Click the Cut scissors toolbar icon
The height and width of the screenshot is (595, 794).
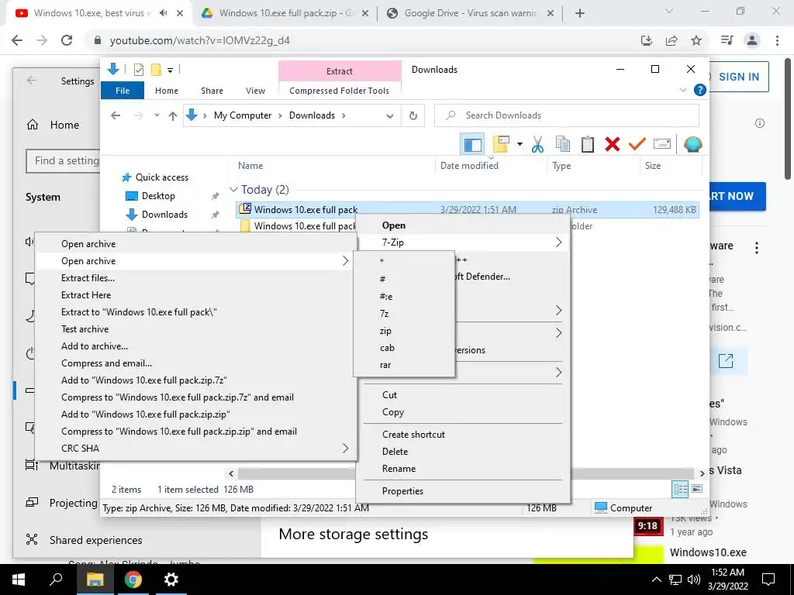(537, 144)
